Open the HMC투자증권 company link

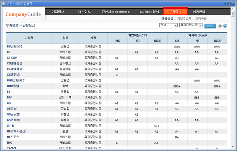coord(16,132)
